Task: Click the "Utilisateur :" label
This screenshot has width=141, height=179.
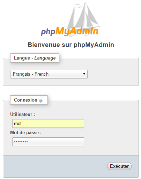Action: 23,114
